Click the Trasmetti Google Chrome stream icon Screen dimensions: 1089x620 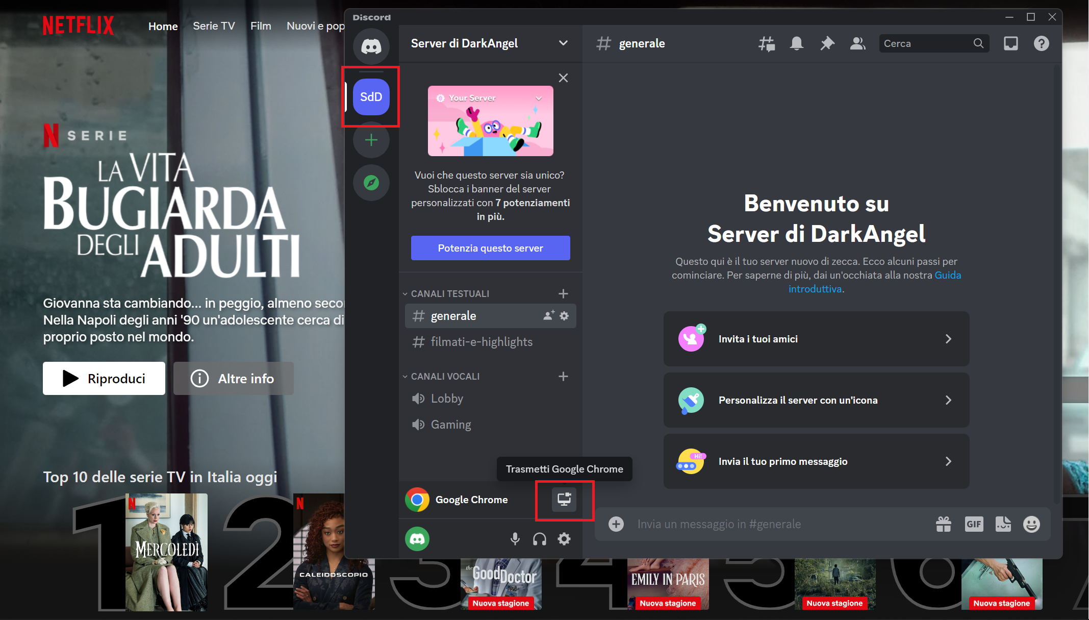coord(564,500)
